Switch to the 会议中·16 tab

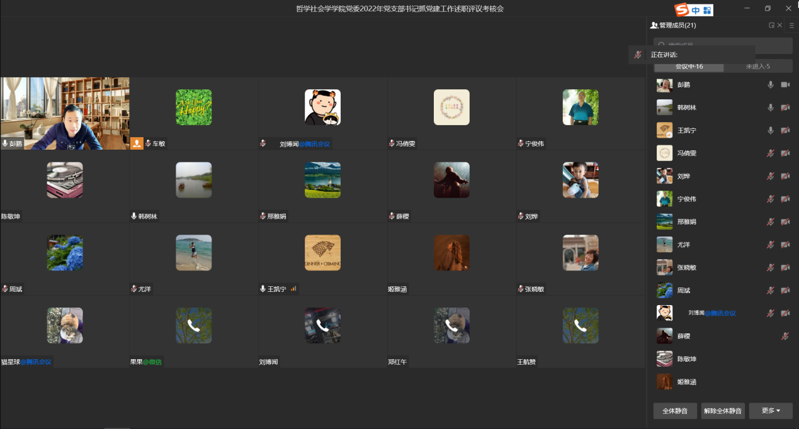pyautogui.click(x=689, y=67)
